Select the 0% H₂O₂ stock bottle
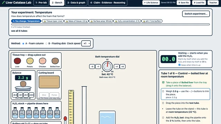 (x=15, y=113)
